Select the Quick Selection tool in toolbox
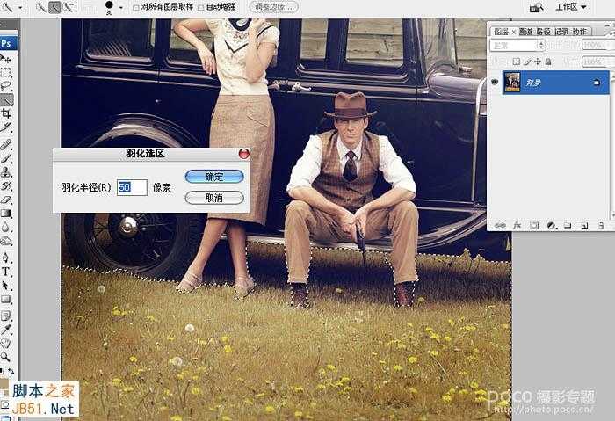615x421 pixels. 6,99
